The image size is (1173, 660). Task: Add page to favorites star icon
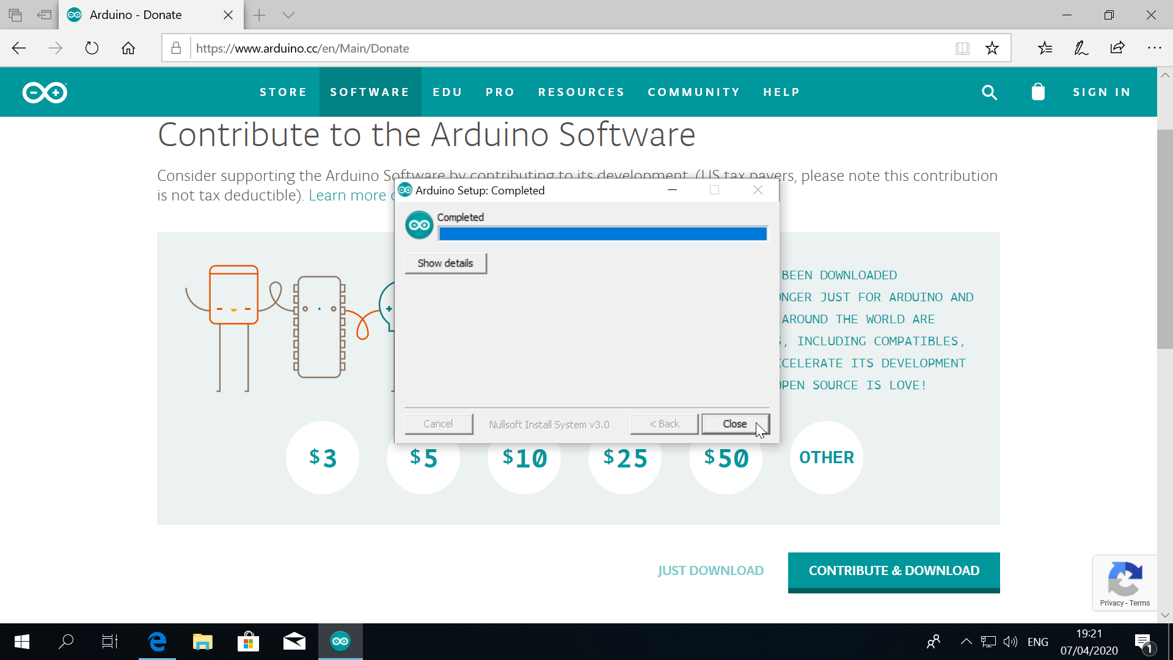point(992,48)
